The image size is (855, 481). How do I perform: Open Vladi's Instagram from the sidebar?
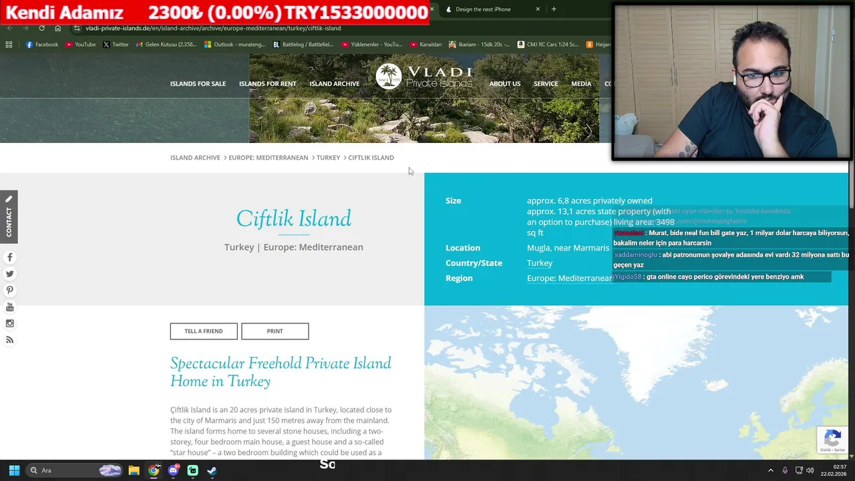[9, 323]
